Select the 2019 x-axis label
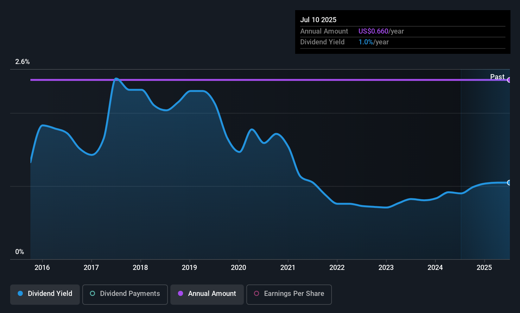This screenshot has width=520, height=313. tap(189, 268)
